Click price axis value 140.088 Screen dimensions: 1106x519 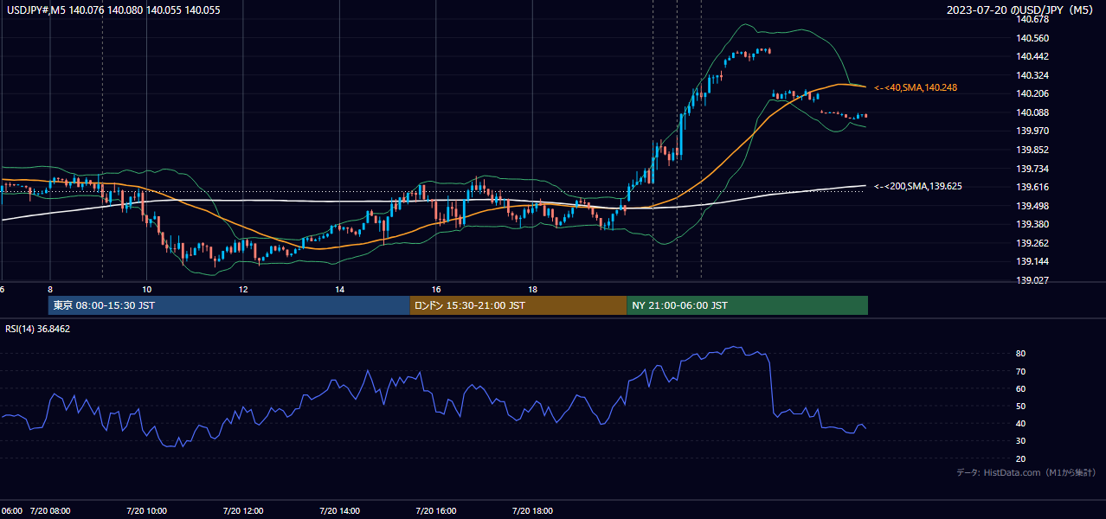point(1033,112)
